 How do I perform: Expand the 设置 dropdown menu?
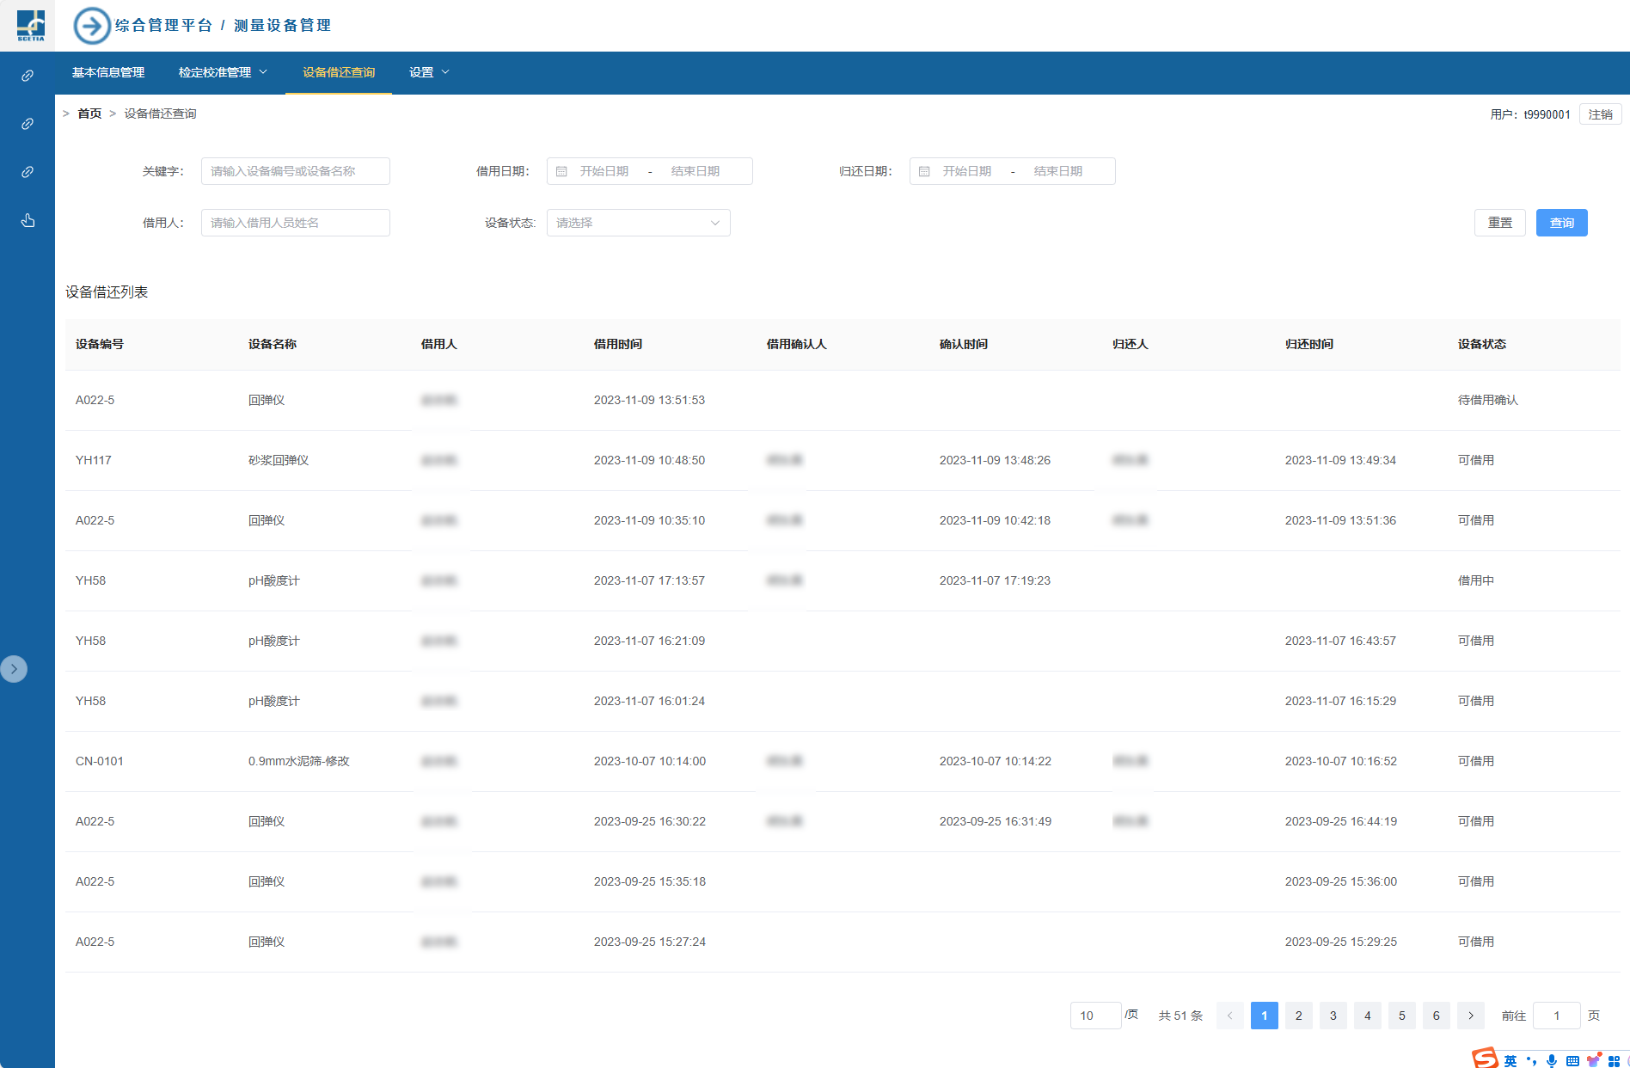click(x=429, y=72)
